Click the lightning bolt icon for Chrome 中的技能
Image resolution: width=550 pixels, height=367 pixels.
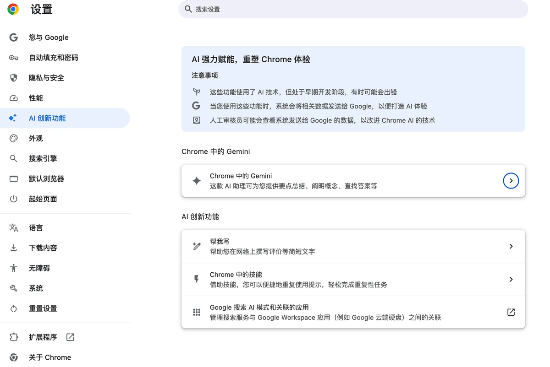[197, 279]
